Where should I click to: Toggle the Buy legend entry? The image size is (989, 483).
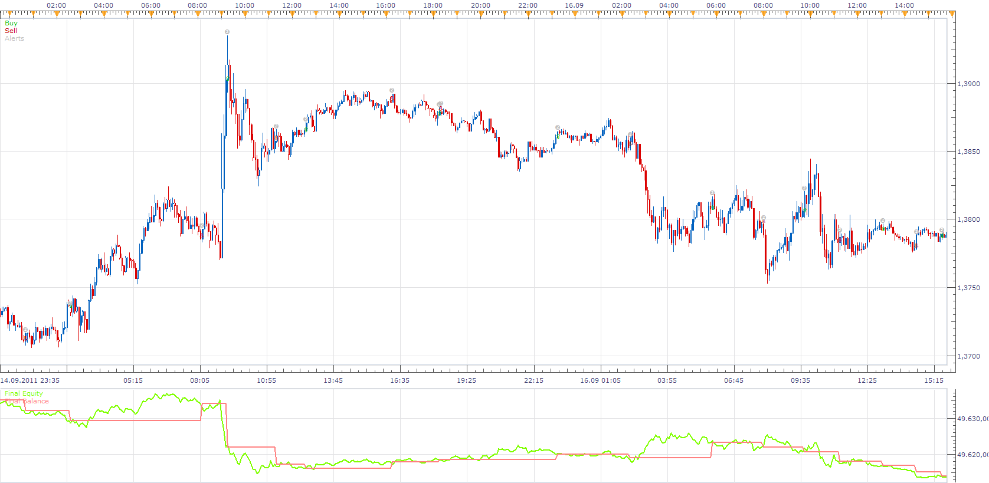coord(11,23)
